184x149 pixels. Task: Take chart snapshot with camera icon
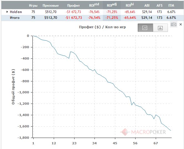click(173, 24)
